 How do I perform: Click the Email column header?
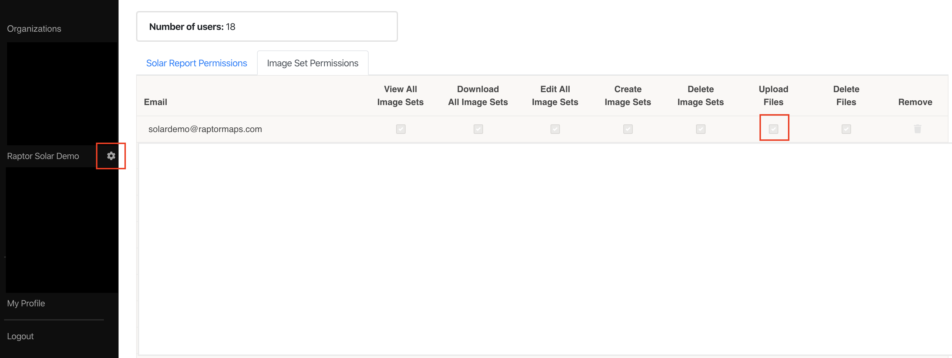click(155, 102)
